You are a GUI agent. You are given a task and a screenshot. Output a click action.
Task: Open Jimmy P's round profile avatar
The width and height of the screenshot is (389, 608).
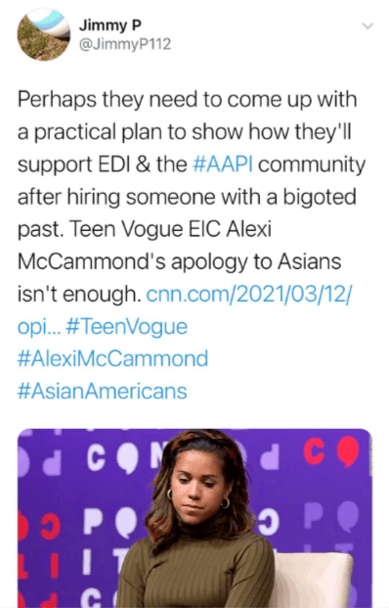pos(43,34)
